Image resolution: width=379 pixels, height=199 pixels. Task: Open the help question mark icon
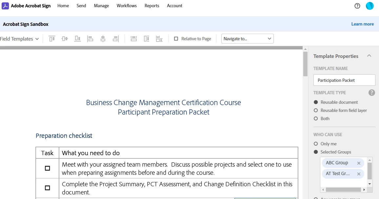357,6
